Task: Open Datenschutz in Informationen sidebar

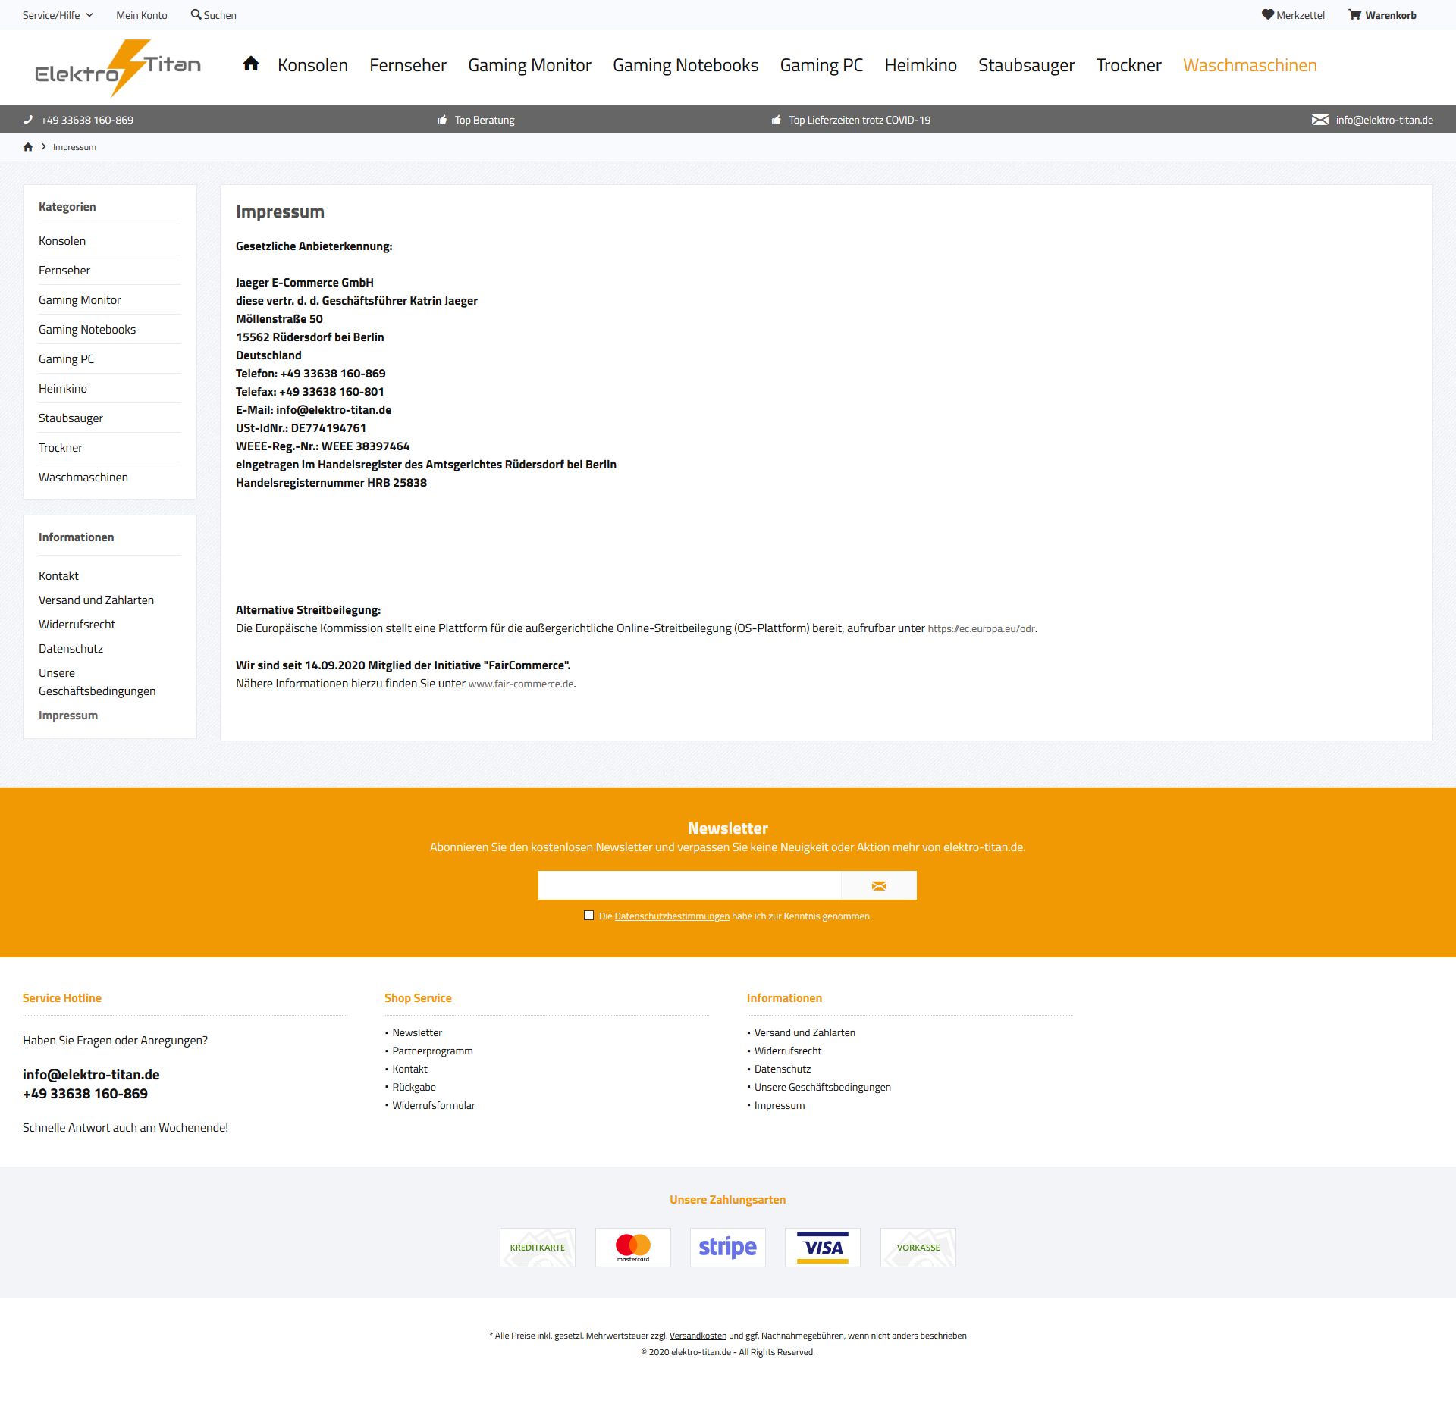Action: click(71, 649)
